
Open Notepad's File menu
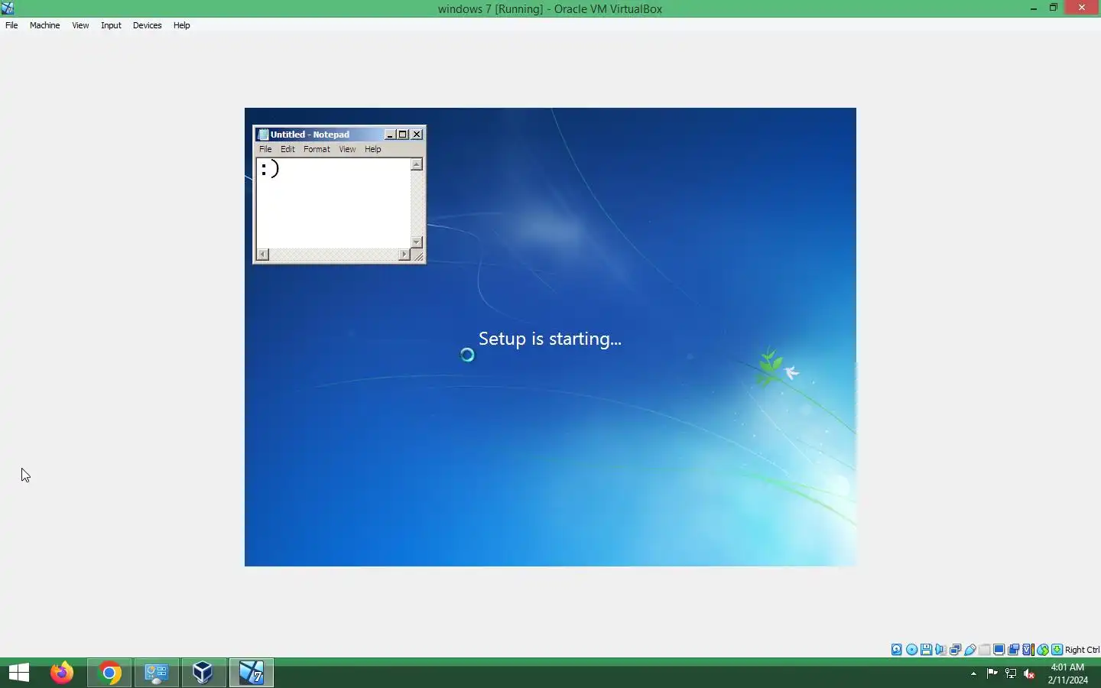tap(265, 149)
